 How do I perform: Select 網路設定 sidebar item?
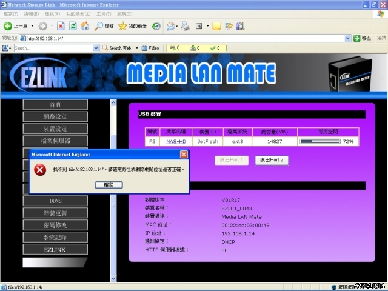(55, 117)
